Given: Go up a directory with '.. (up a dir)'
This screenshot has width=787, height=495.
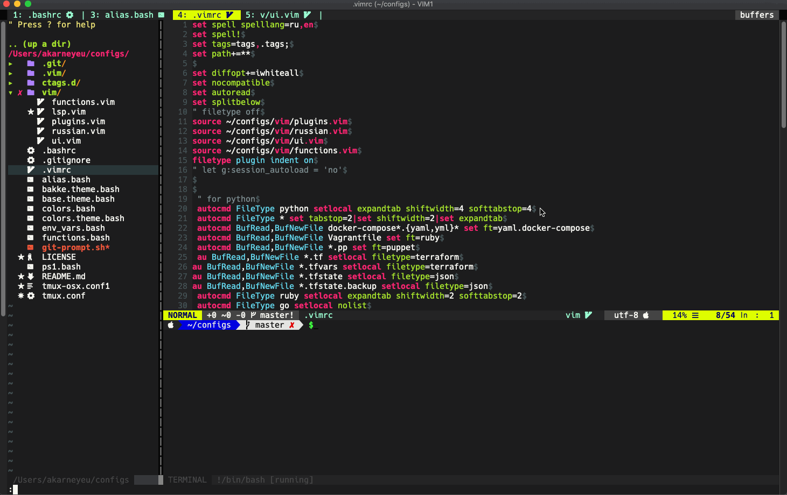Looking at the screenshot, I should [40, 44].
